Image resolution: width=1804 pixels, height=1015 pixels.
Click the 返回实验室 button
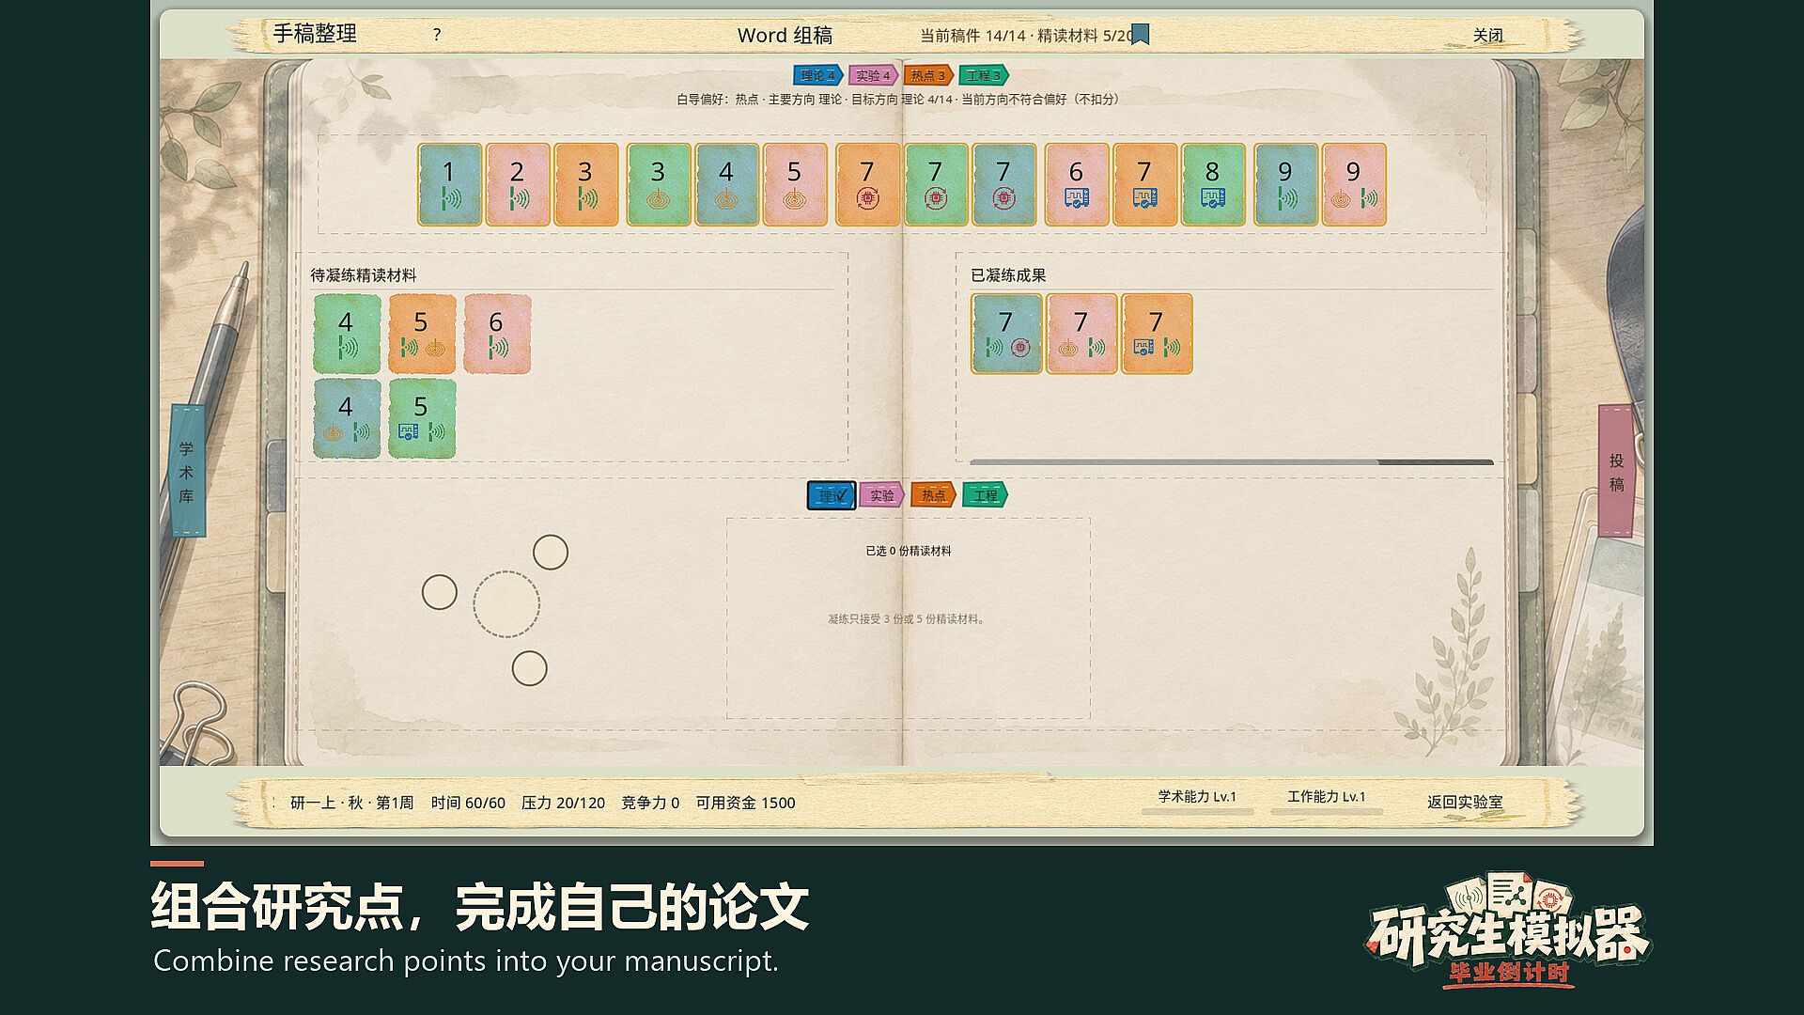1465,802
